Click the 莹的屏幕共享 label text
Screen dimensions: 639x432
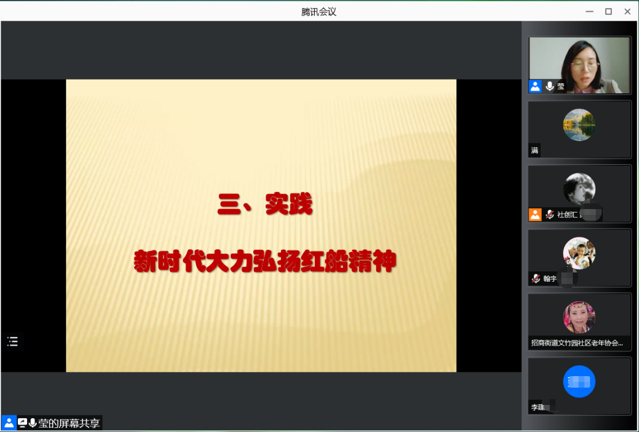[69, 423]
